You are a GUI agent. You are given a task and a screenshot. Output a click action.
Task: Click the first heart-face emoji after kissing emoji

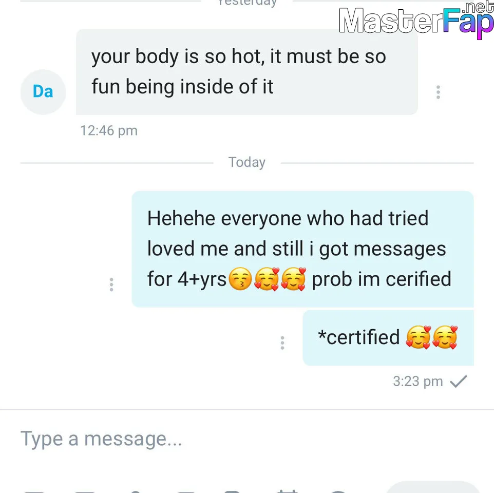click(x=267, y=279)
